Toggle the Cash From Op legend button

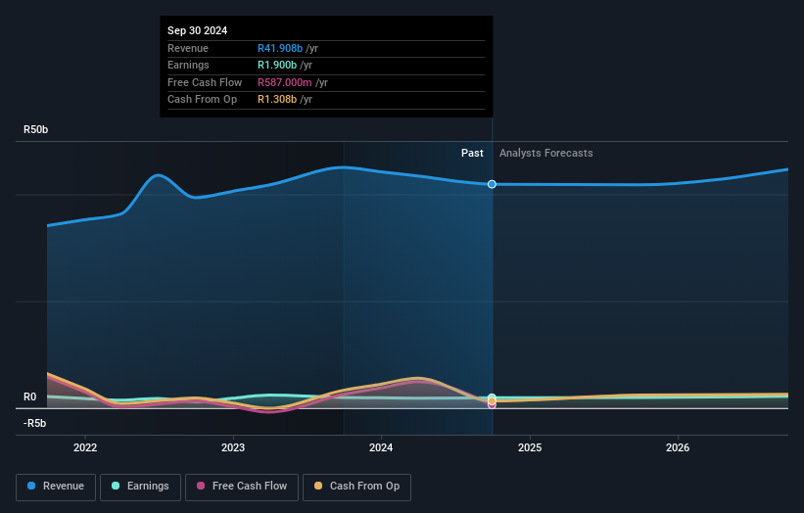pos(356,487)
